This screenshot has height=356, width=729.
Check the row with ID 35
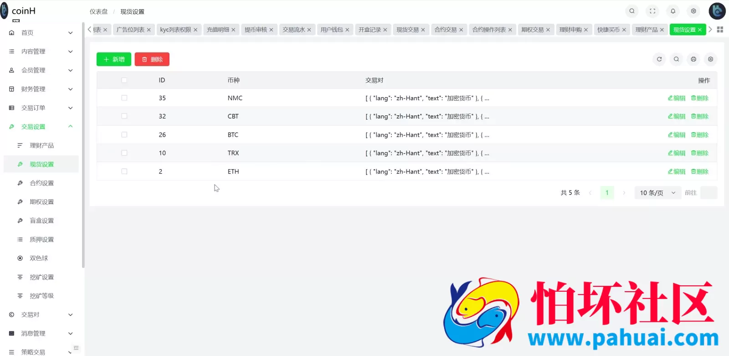(124, 98)
